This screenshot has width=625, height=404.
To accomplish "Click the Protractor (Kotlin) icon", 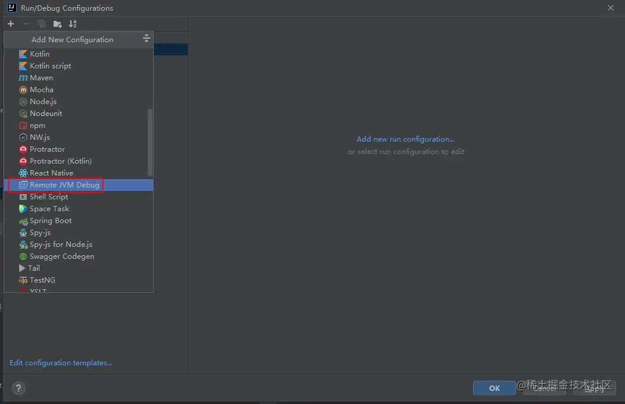I will coord(23,161).
